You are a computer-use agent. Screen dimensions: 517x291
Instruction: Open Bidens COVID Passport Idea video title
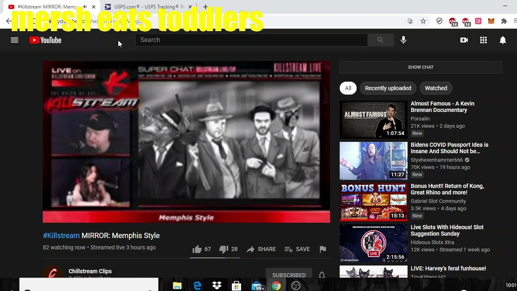click(450, 148)
